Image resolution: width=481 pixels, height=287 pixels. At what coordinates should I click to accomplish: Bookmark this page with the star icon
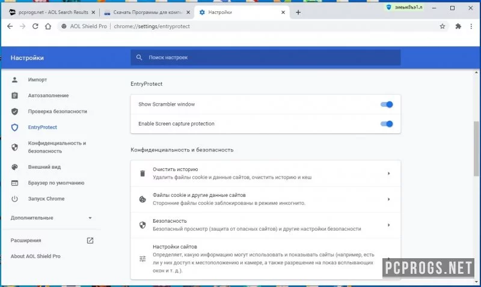442,26
